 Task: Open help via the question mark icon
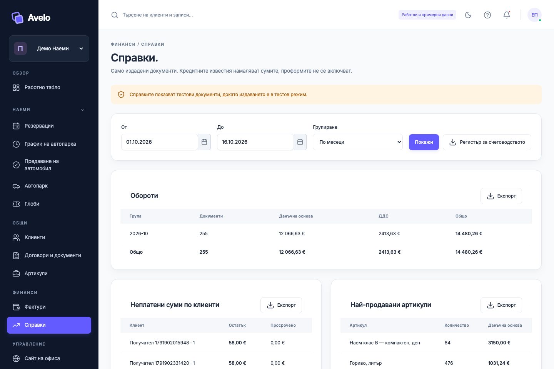pos(487,15)
